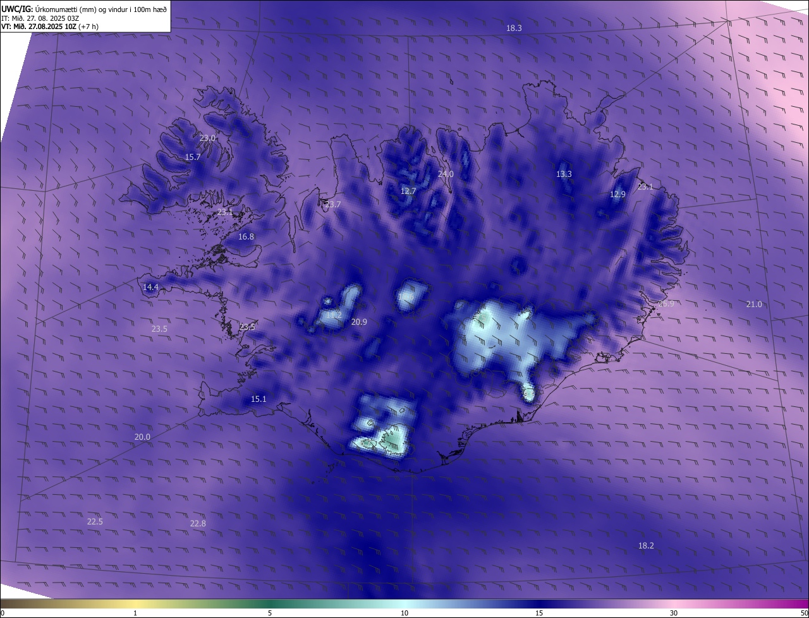Click the 18.3 value on the map
Screen dimensions: 809x618
514,28
